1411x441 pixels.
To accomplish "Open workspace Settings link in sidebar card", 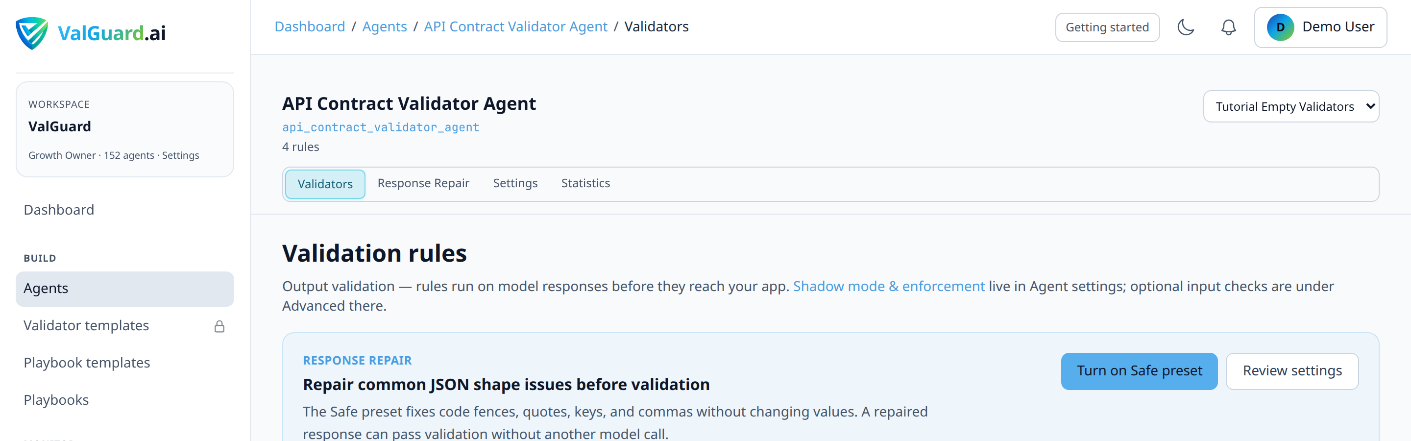I will [x=180, y=155].
